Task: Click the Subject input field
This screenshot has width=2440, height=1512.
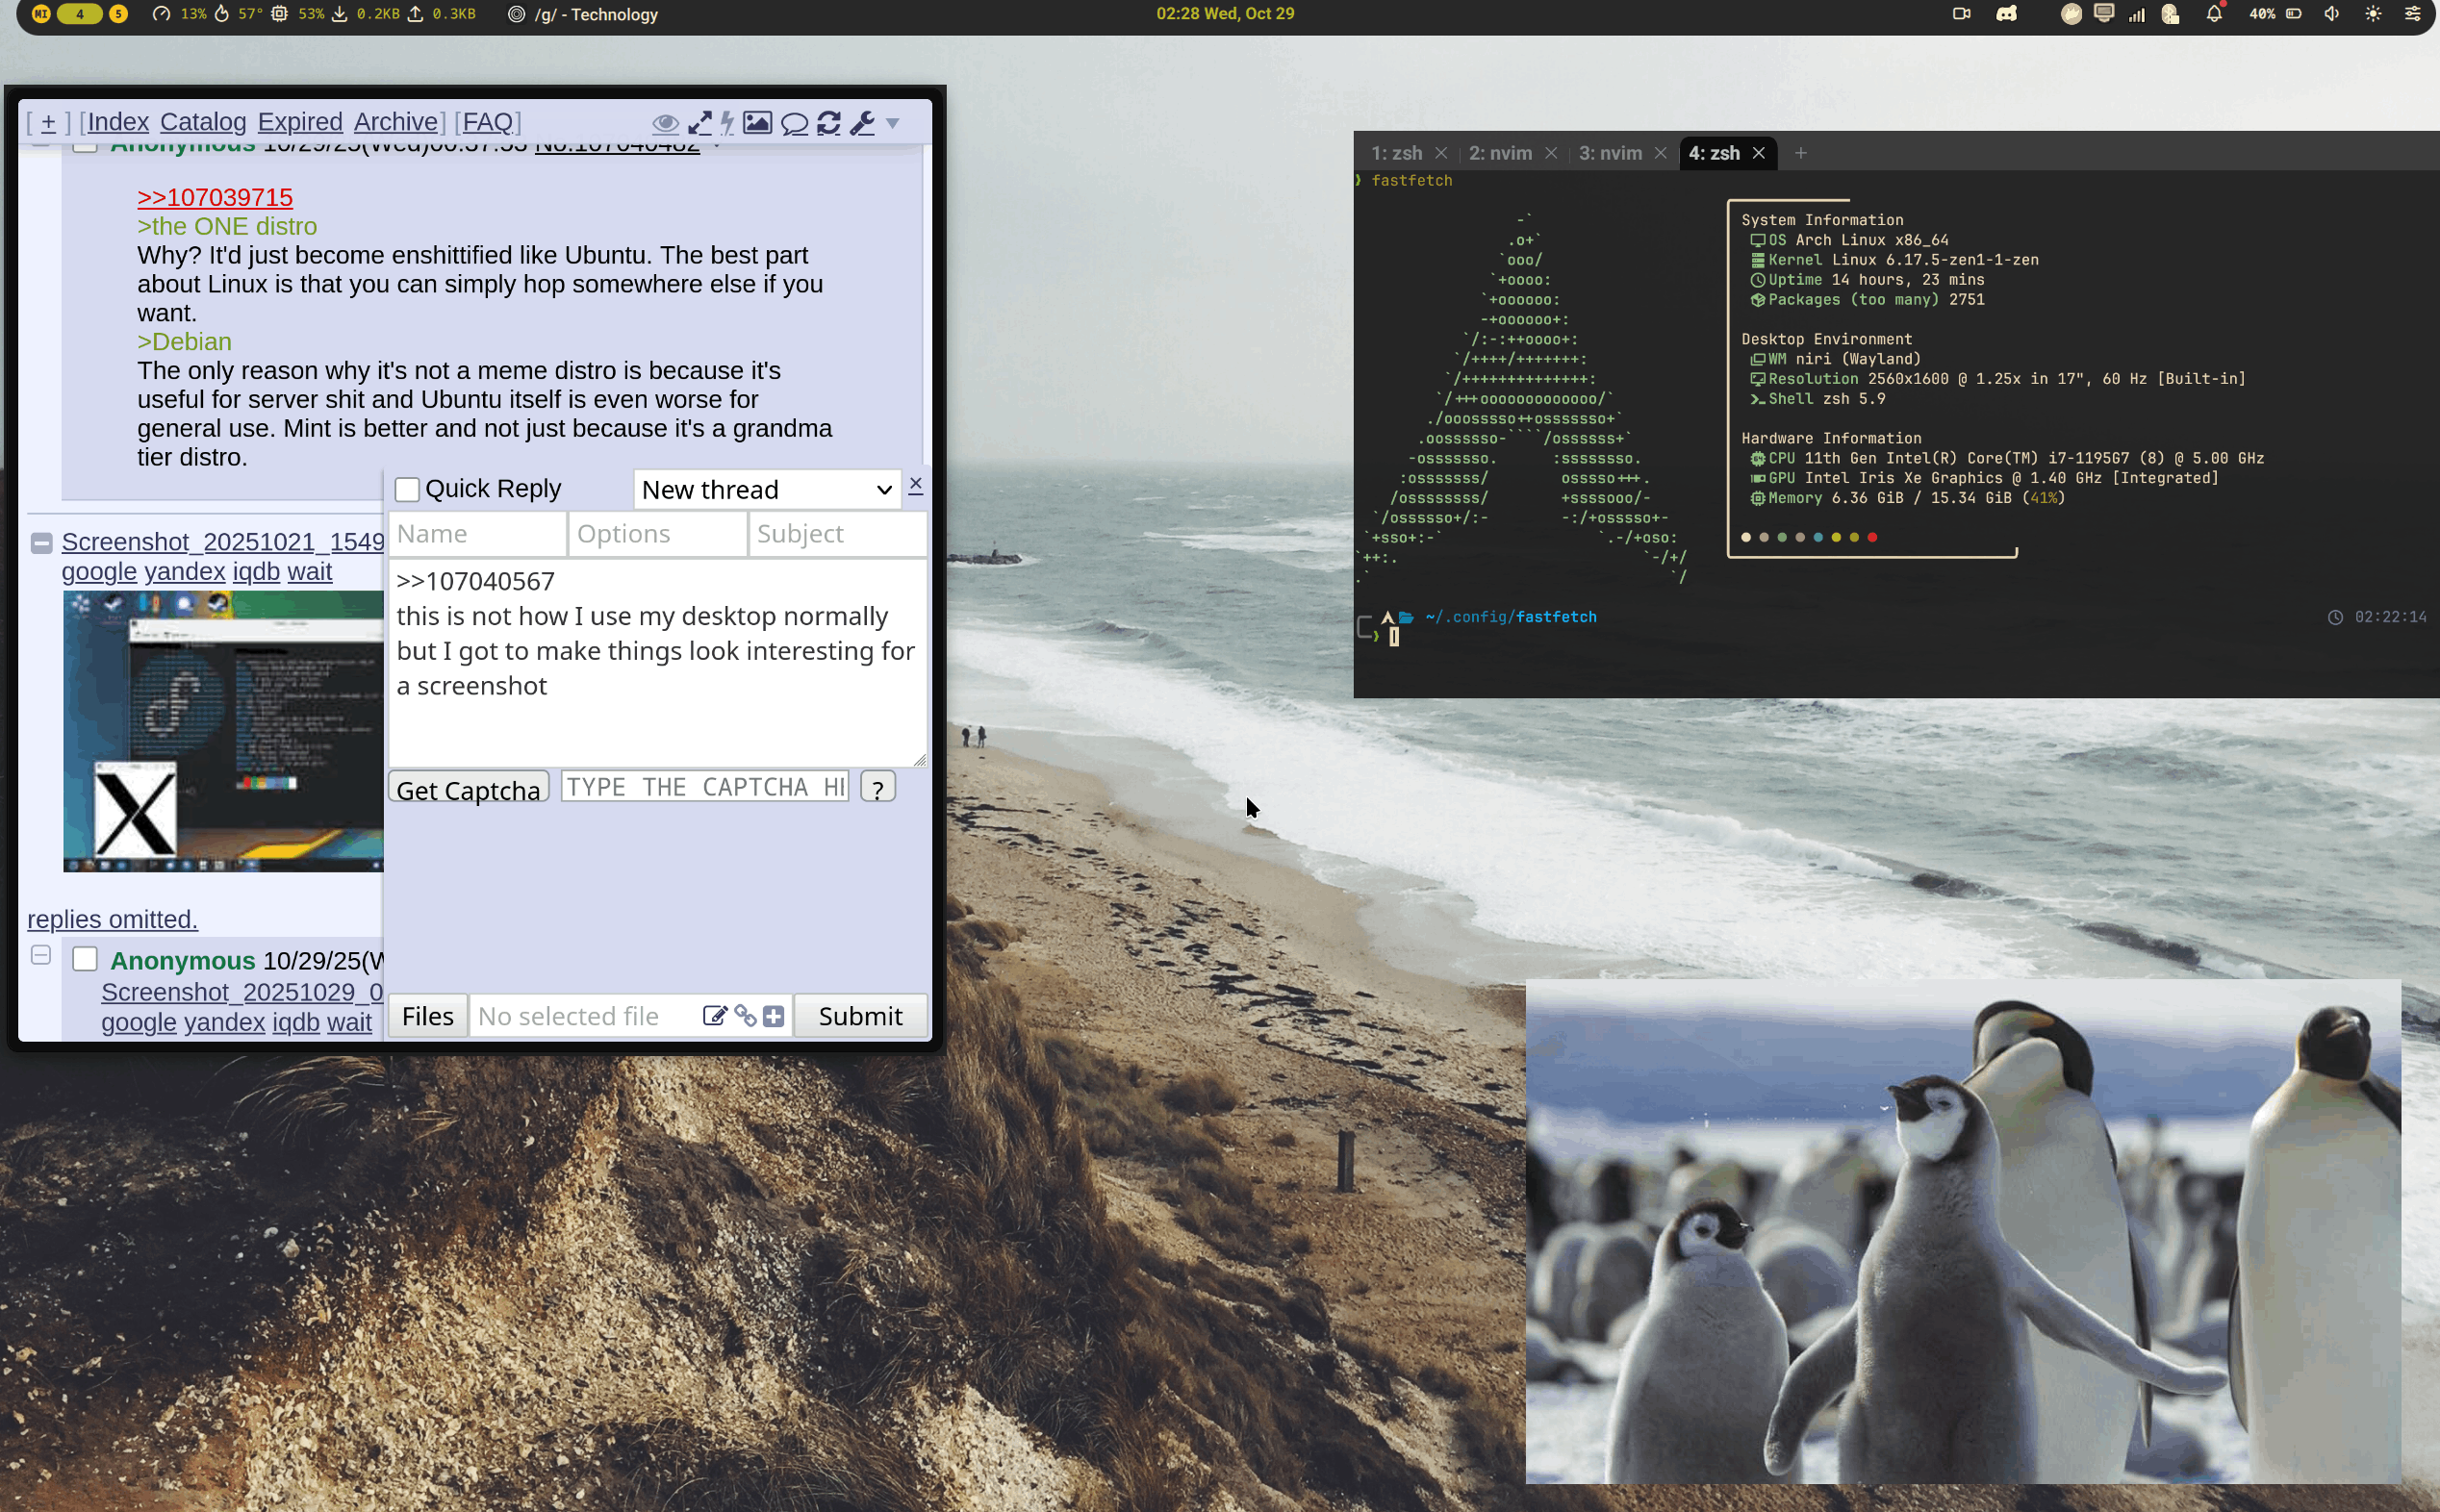Action: tap(836, 534)
